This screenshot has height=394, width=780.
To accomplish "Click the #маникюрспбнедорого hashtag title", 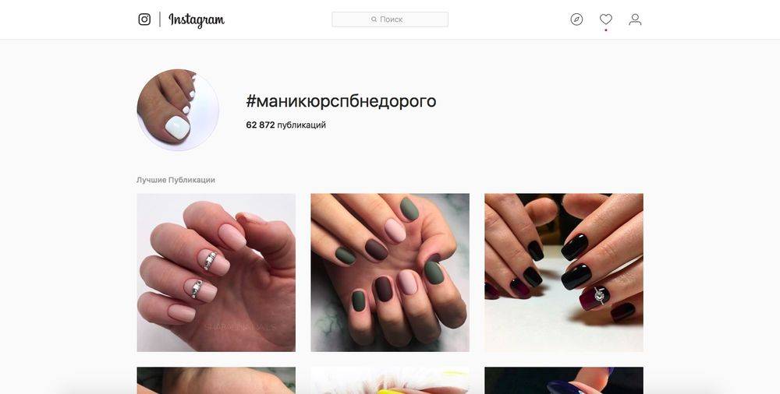I will [341, 101].
